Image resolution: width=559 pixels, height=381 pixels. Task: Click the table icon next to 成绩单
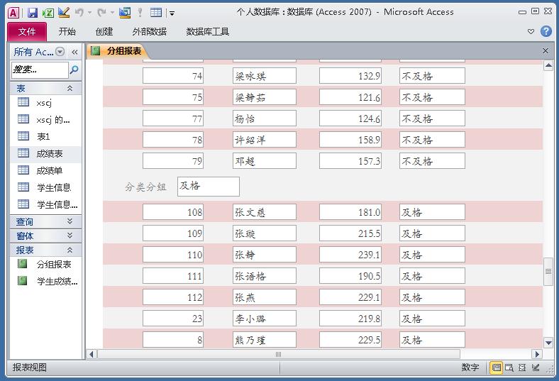23,170
